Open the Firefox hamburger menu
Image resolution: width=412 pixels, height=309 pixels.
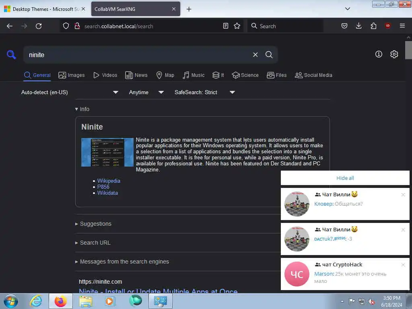point(402,26)
